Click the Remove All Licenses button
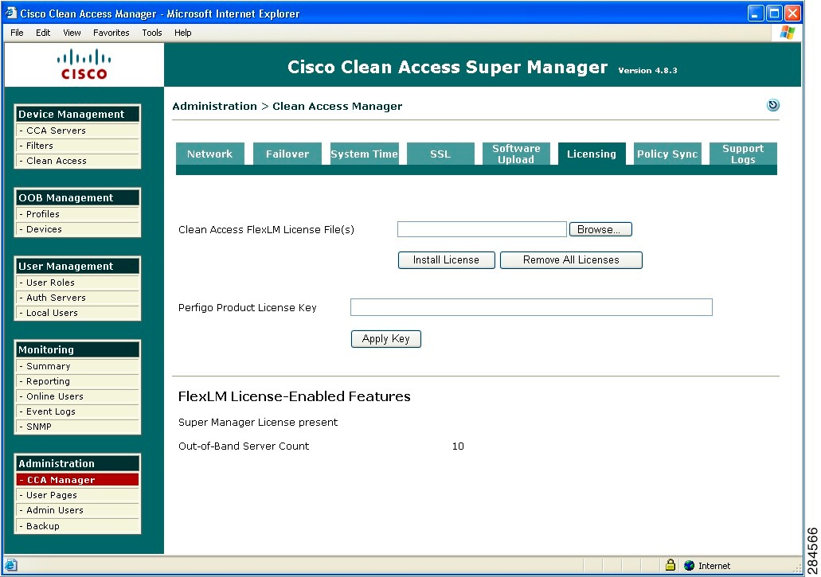This screenshot has height=577, width=821. tap(571, 259)
